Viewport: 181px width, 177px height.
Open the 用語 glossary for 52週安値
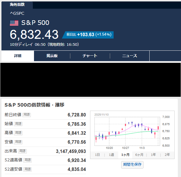click(27, 169)
